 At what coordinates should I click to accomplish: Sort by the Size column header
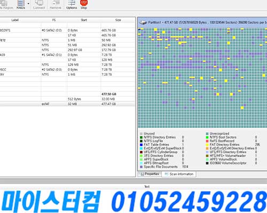[118, 20]
